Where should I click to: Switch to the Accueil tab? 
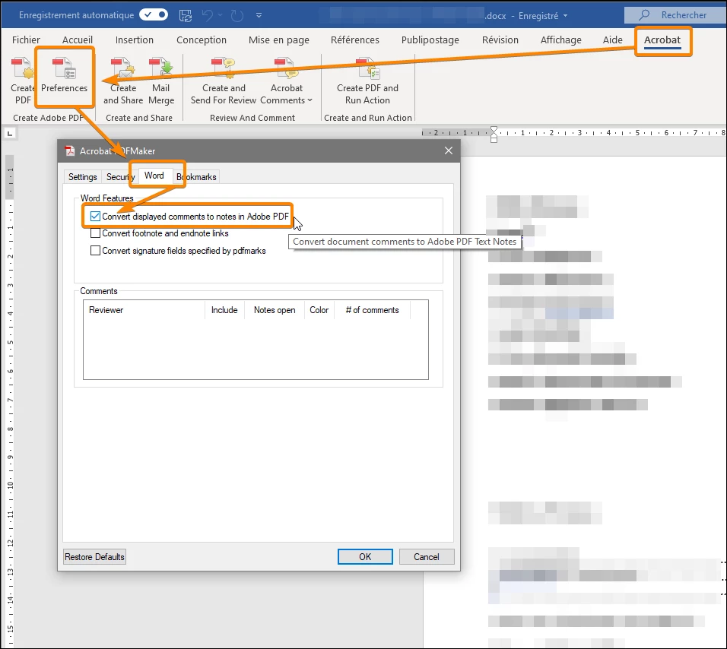pyautogui.click(x=78, y=40)
